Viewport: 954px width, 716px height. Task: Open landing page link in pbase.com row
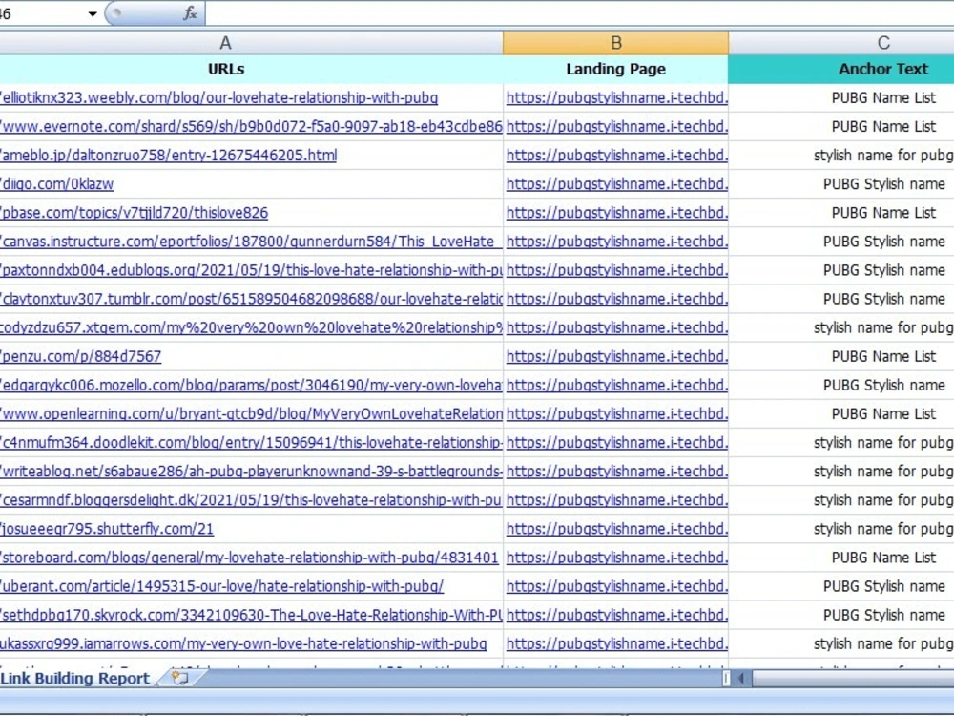pyautogui.click(x=617, y=213)
